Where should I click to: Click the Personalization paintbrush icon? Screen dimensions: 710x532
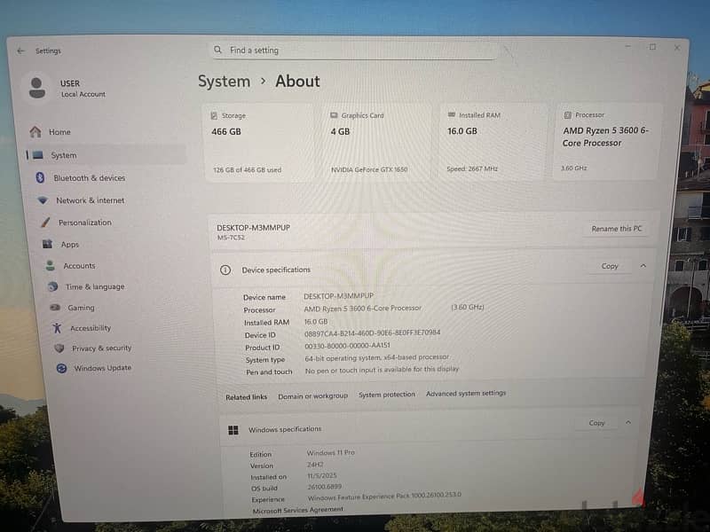[x=45, y=223]
